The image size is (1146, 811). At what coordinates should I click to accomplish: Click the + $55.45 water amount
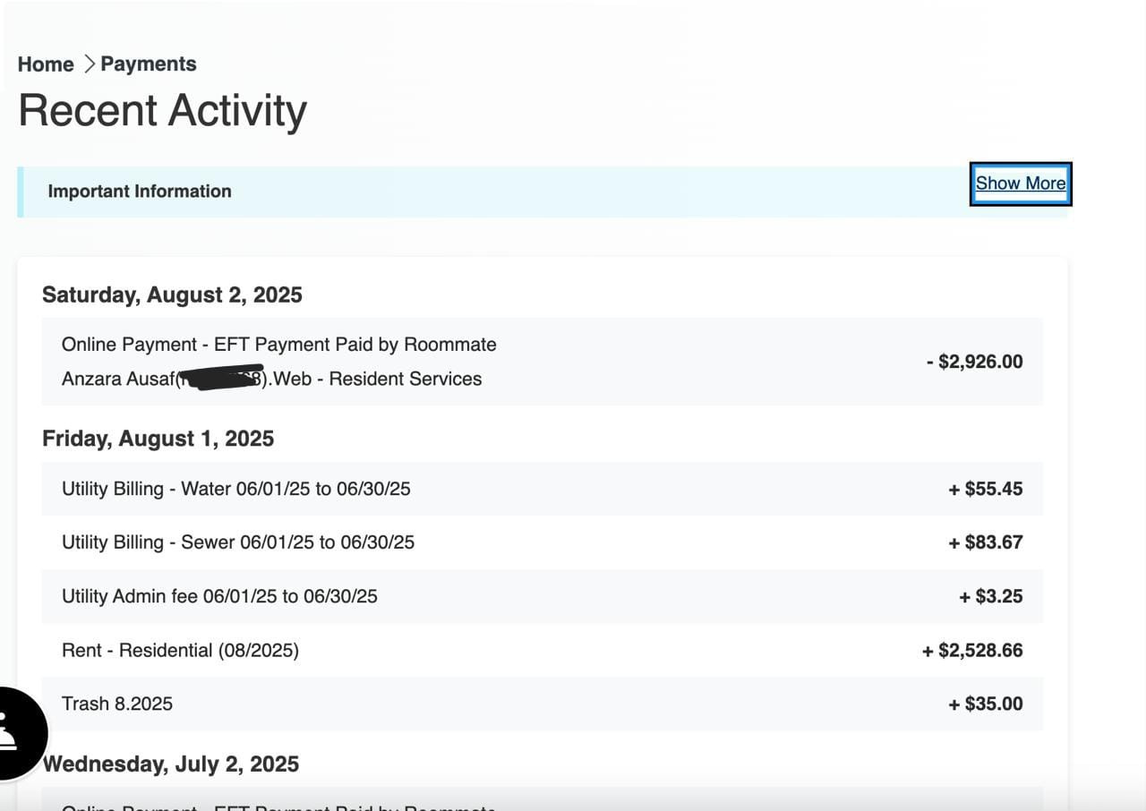click(x=985, y=489)
